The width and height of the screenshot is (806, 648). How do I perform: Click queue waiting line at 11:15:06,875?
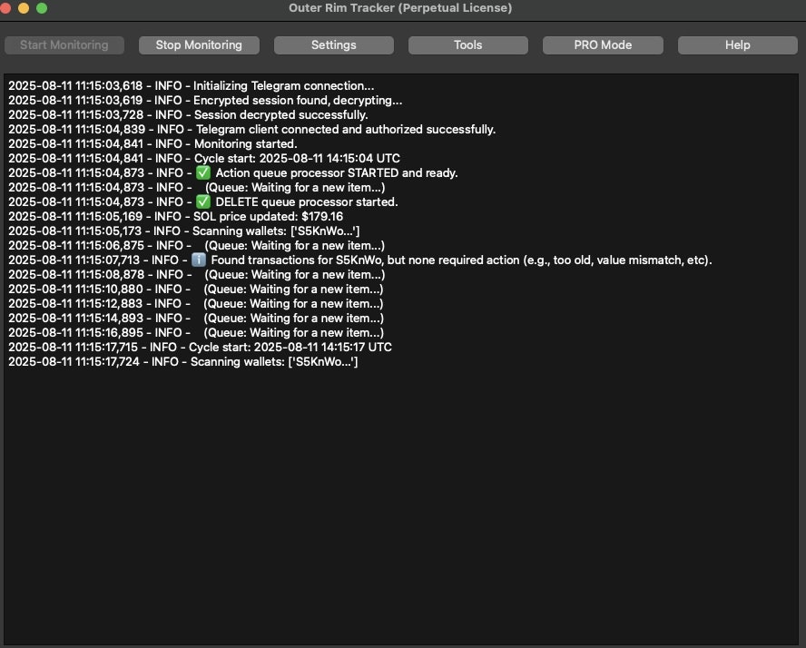(x=196, y=245)
